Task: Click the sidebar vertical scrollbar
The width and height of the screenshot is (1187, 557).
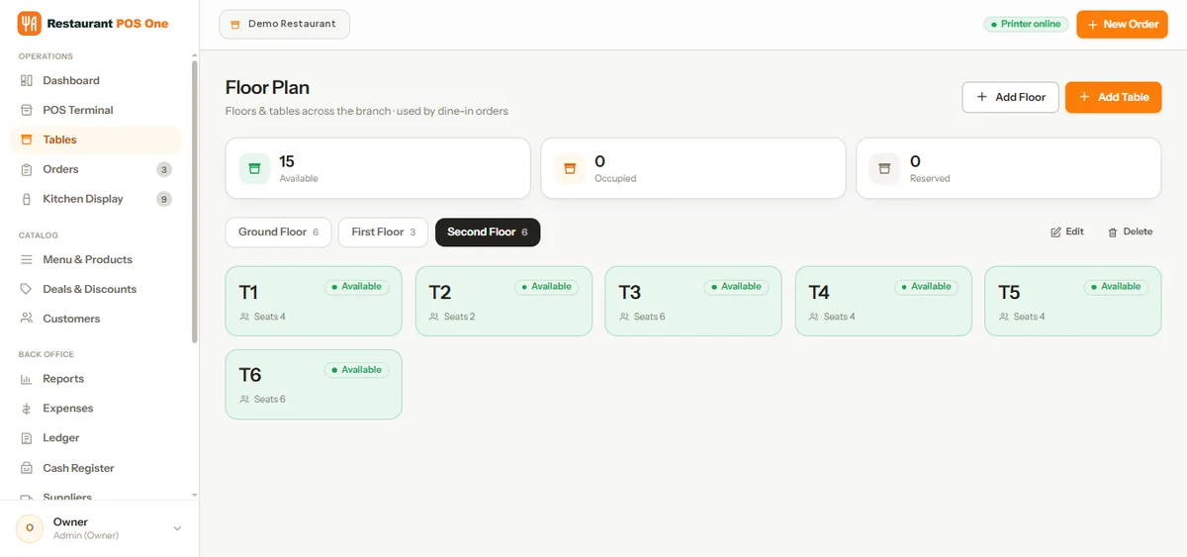Action: pos(195,203)
